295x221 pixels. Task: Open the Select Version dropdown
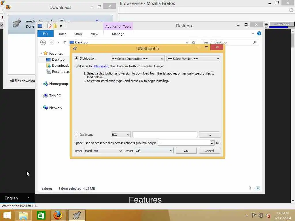193,59
